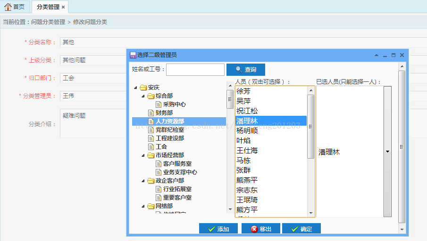The image size is (427, 241).
Task: Collapse the 市场经营部 tree node arrow
Action: 143,155
